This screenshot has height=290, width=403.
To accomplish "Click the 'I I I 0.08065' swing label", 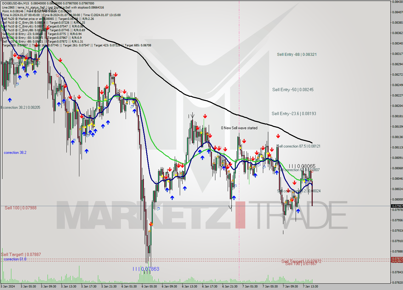I will [302, 166].
